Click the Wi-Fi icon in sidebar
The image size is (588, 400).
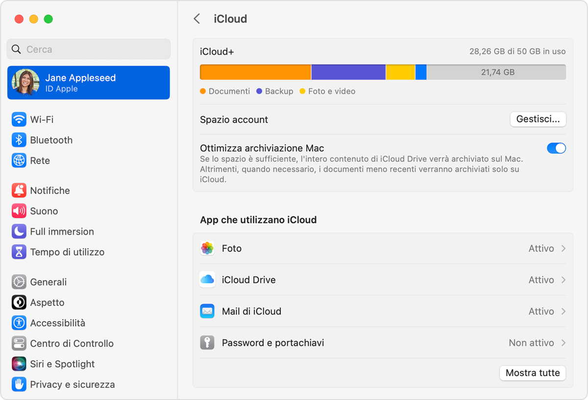point(19,120)
